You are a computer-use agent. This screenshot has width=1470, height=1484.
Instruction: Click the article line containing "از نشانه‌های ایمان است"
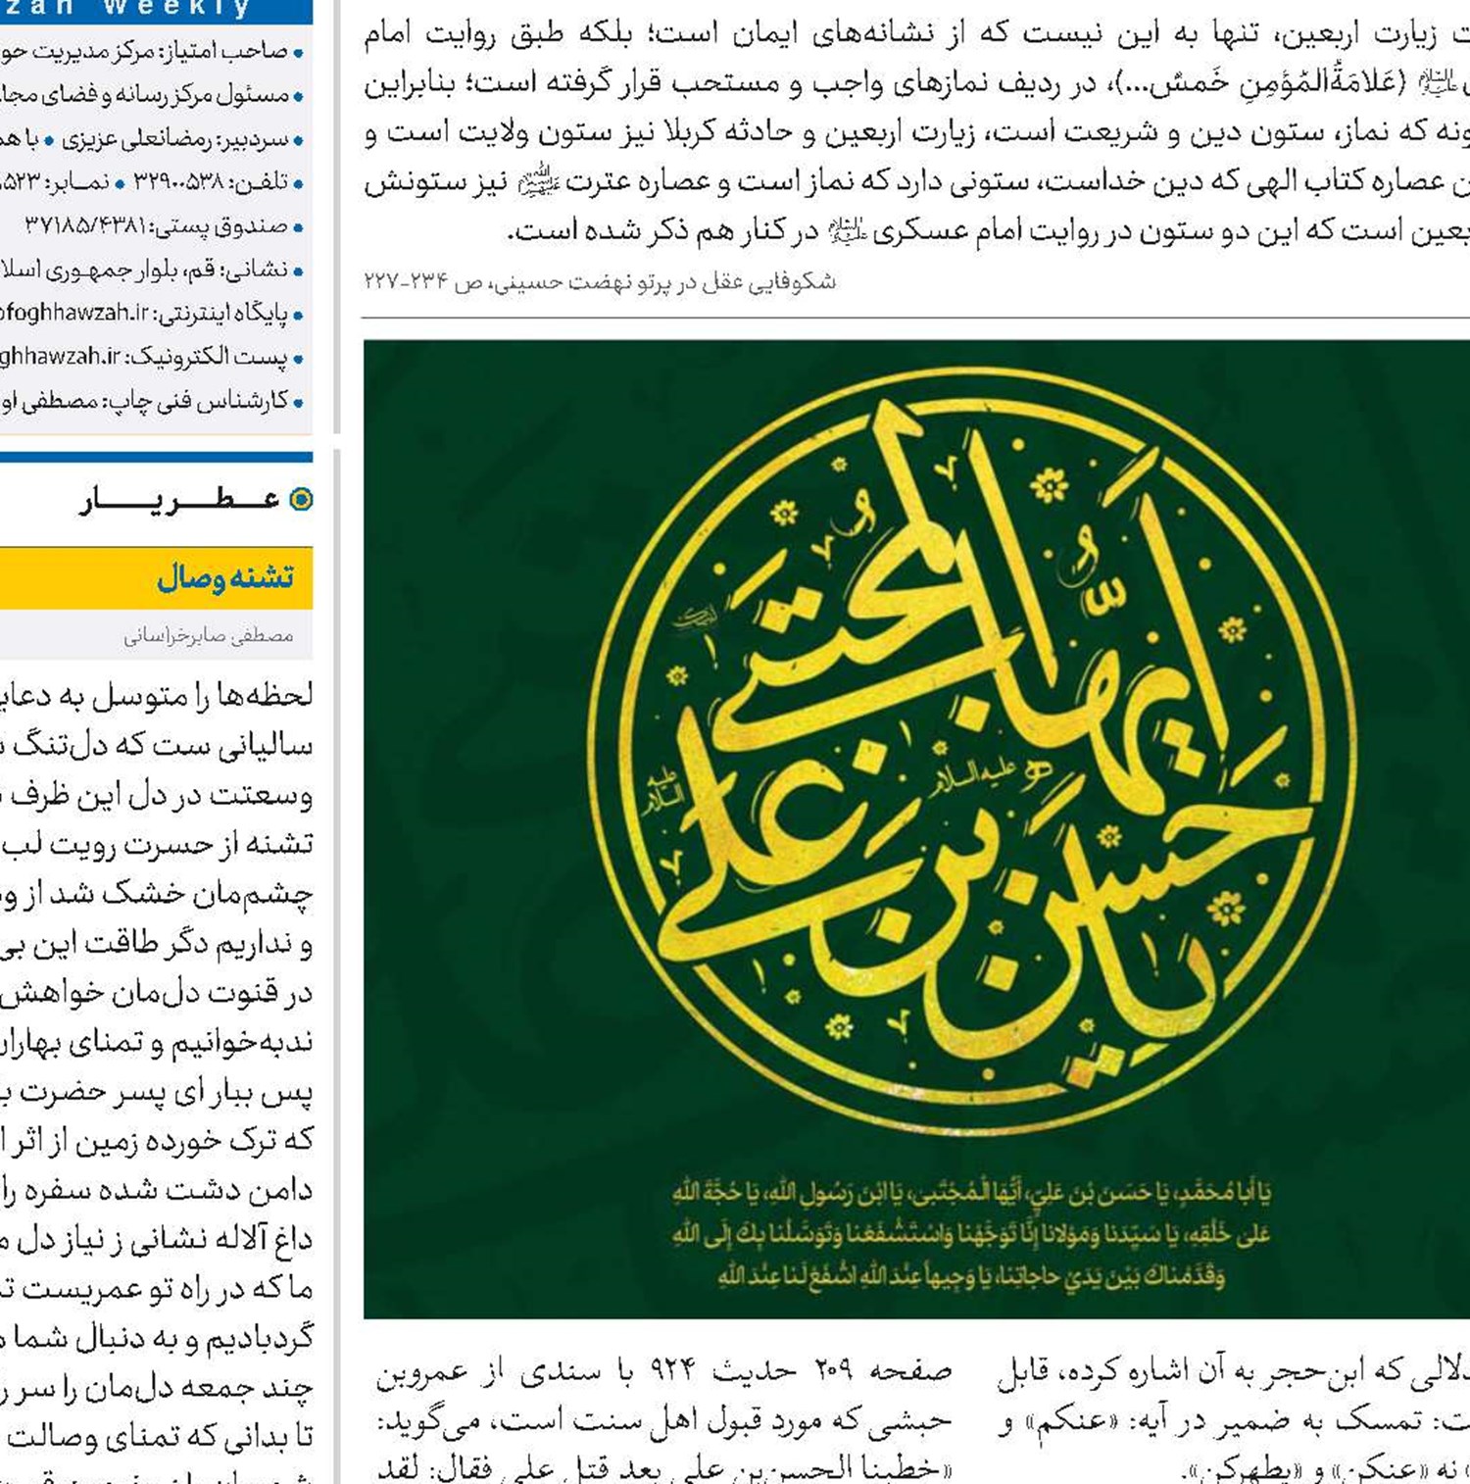(x=916, y=35)
